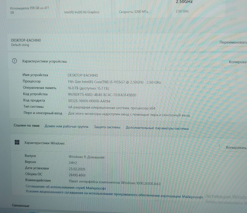The height and width of the screenshot is (213, 247).
Task: Click the info icon beside Характеристики устройства
Action: tap(14, 61)
